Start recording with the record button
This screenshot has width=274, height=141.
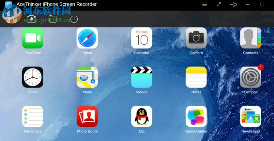[x=10, y=19]
